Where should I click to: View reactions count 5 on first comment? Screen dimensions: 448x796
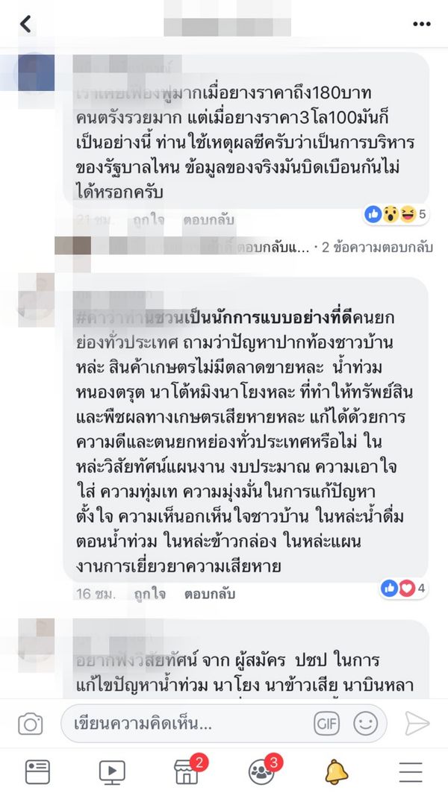coord(396,214)
